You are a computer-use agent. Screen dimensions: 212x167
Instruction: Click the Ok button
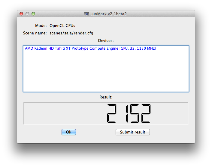click(x=69, y=132)
